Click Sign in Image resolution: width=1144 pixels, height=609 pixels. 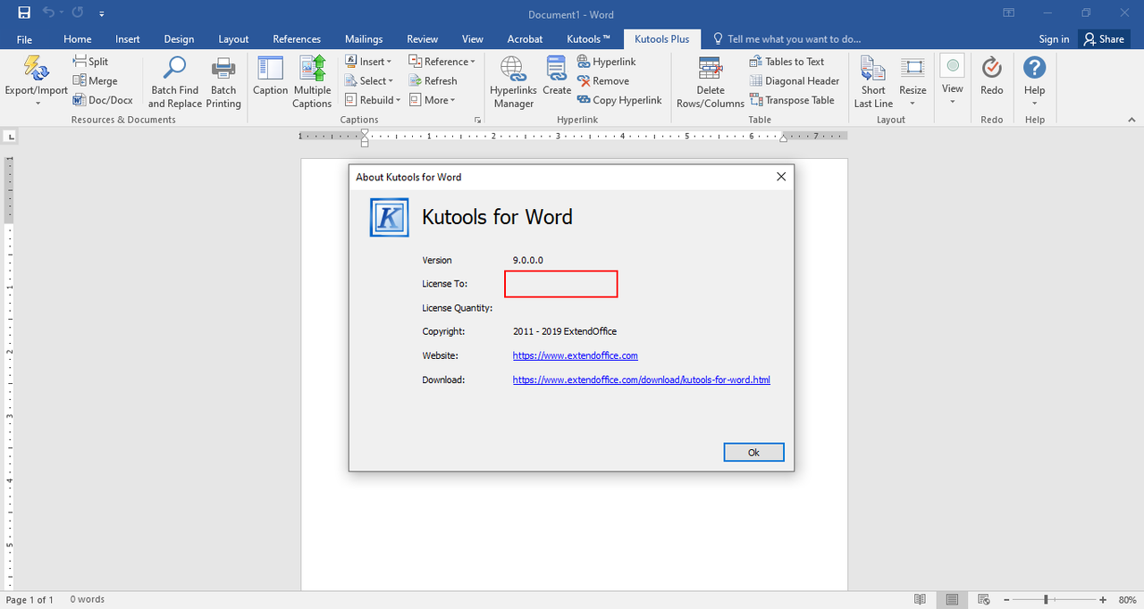tap(1054, 39)
